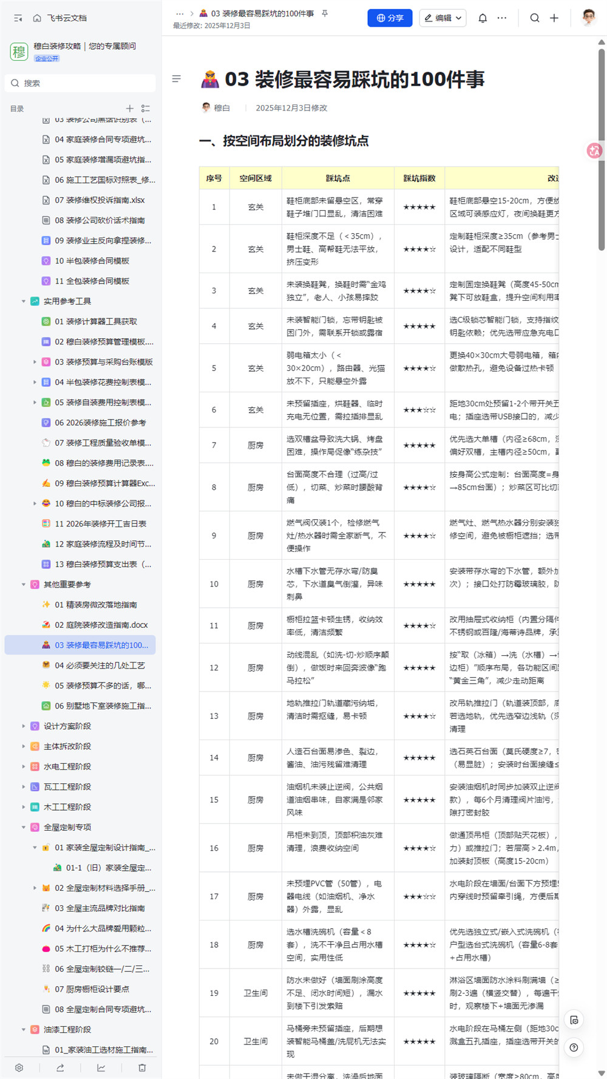The height and width of the screenshot is (1079, 607).
Task: Open the user profile avatar
Action: point(588,18)
